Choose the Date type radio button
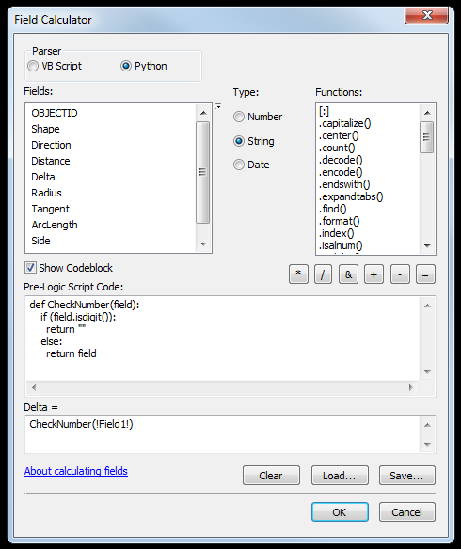The image size is (461, 549). pyautogui.click(x=251, y=165)
